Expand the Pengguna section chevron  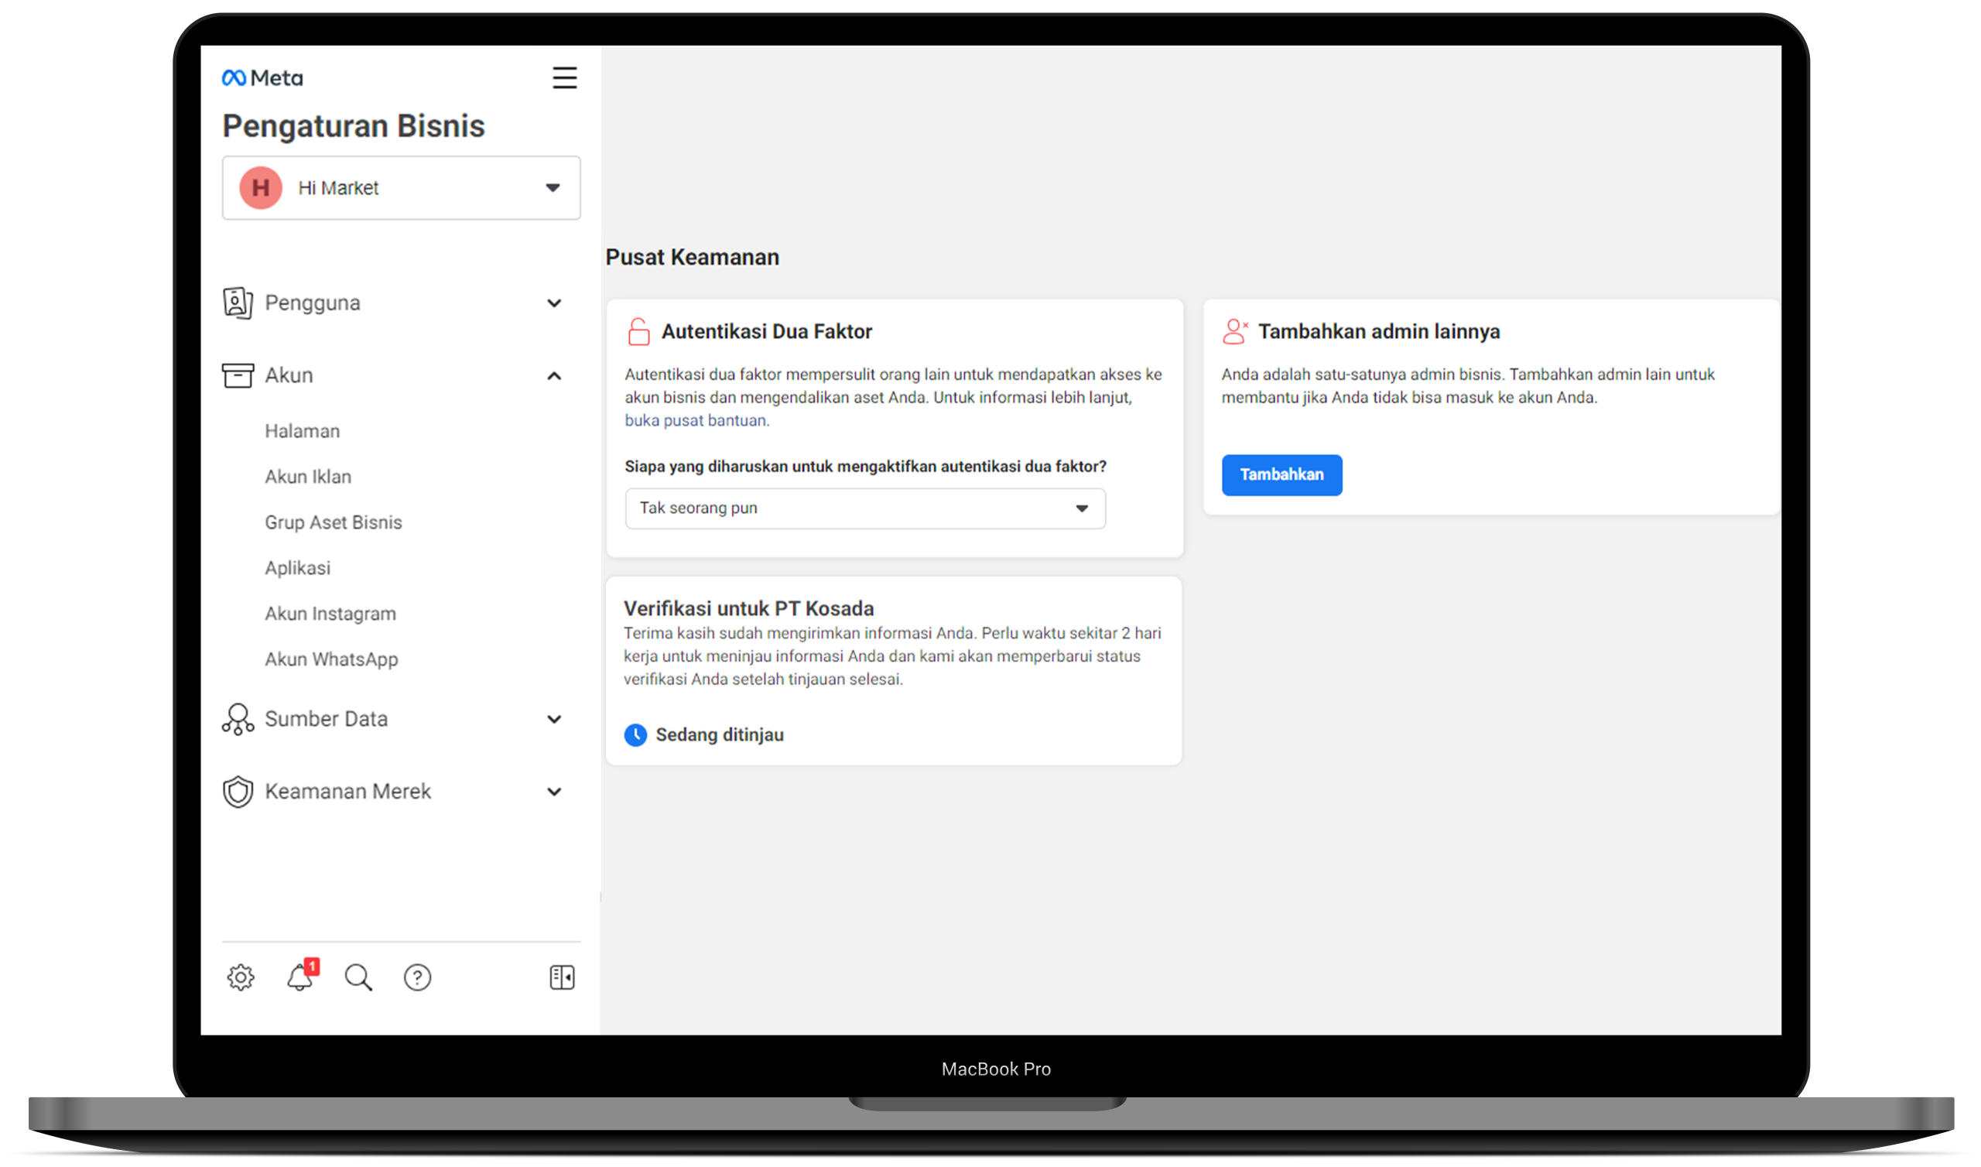click(x=554, y=303)
